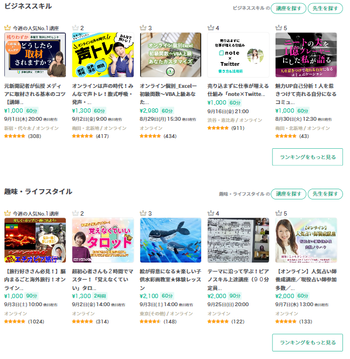The image size is (350, 359).
Task: Click the 8月30日(火) 12:30 date text
Action: click(x=296, y=119)
